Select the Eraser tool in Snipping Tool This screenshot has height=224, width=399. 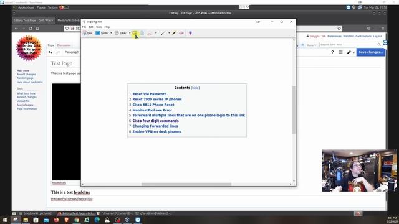(181, 33)
